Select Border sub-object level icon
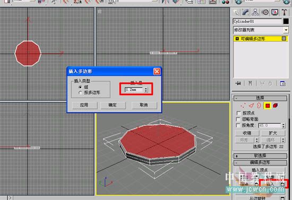Image resolution: width=292 pixels, height=200 pixels. pos(259,106)
